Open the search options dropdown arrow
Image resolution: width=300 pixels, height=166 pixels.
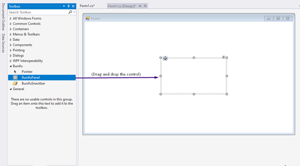(74, 12)
